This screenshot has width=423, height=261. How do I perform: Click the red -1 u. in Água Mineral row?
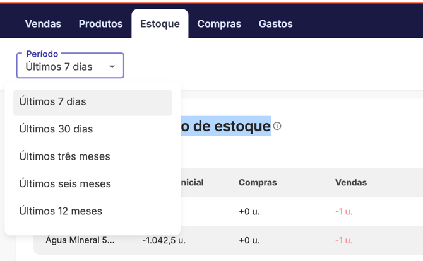click(x=344, y=240)
